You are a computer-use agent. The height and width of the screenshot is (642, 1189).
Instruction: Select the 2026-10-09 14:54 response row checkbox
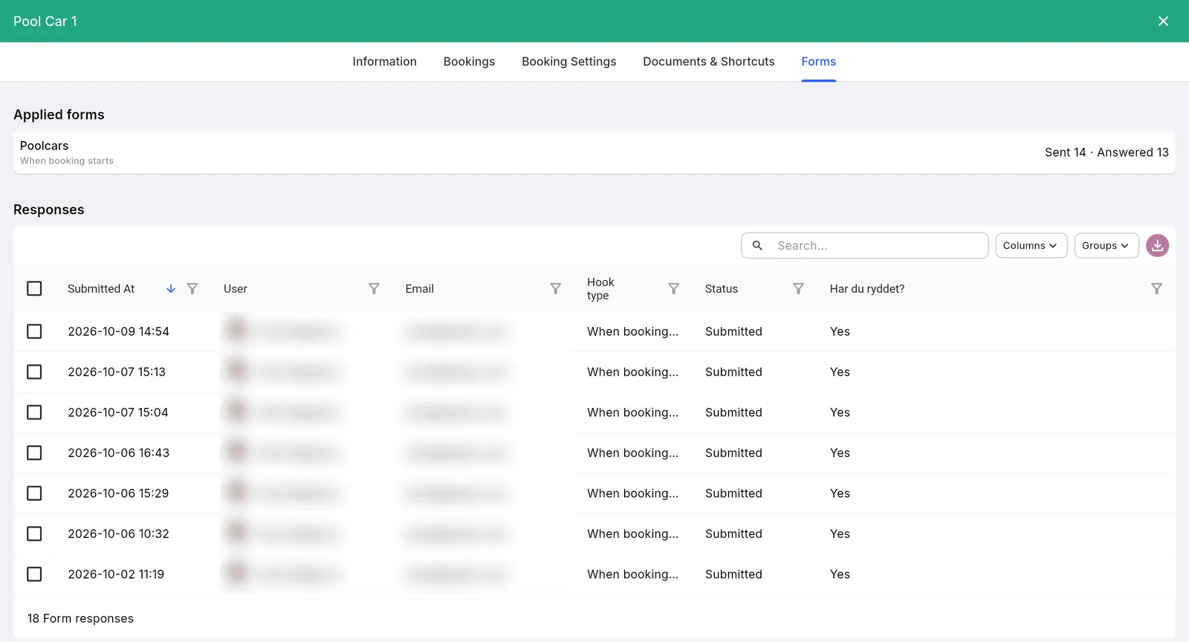click(x=34, y=331)
